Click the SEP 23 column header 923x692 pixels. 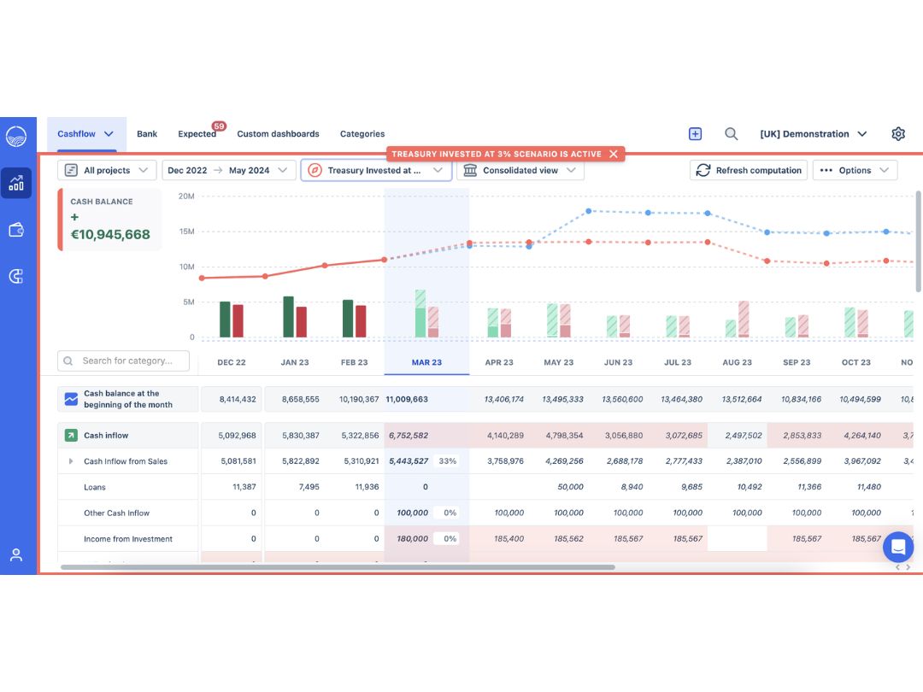pos(797,362)
